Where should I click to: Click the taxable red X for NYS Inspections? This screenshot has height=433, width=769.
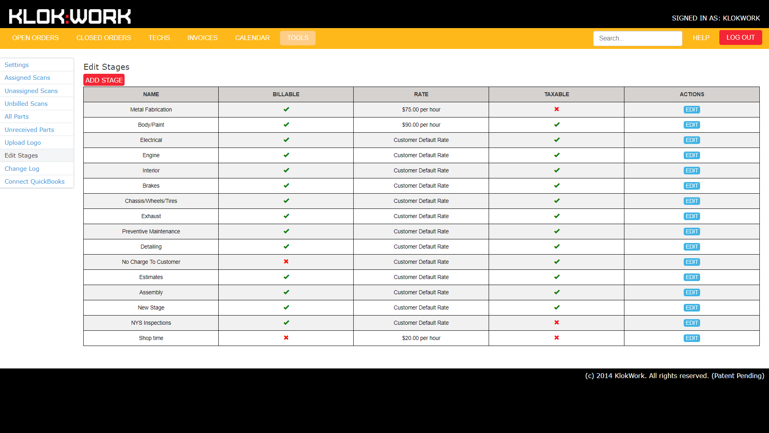556,322
